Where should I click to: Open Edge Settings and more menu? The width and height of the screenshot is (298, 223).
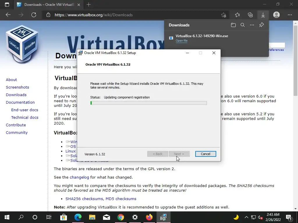click(x=290, y=15)
